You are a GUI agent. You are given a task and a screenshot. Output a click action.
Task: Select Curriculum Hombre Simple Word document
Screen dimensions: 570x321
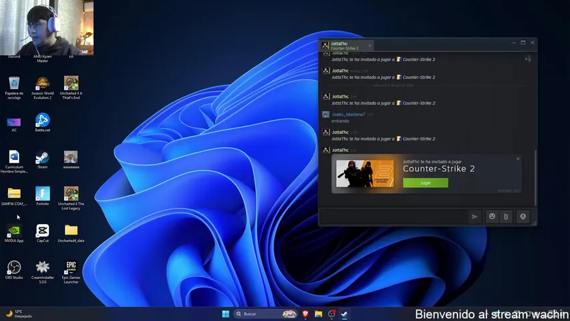pos(14,162)
